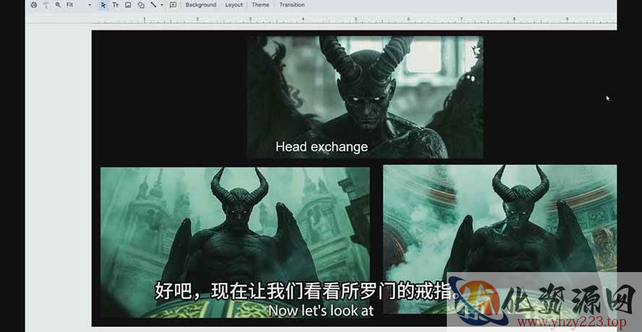Screen dimensions: 642x332
Task: Click the Insert image icon
Action: (128, 5)
